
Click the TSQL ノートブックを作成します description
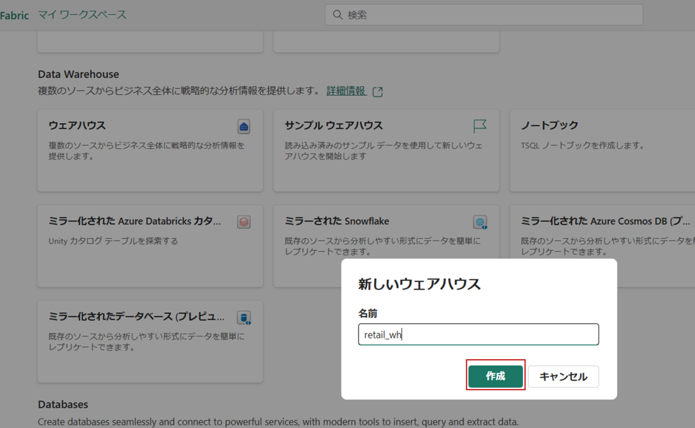(583, 145)
